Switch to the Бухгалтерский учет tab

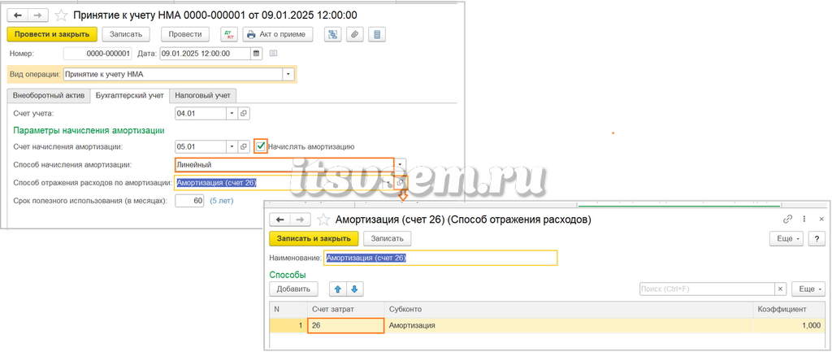[129, 96]
